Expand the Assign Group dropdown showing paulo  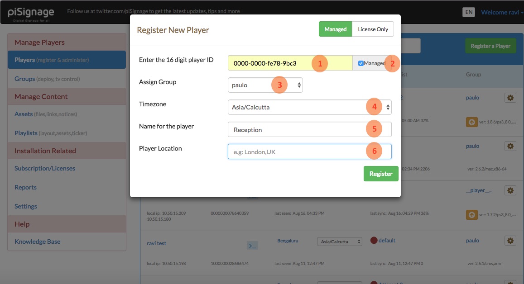265,85
